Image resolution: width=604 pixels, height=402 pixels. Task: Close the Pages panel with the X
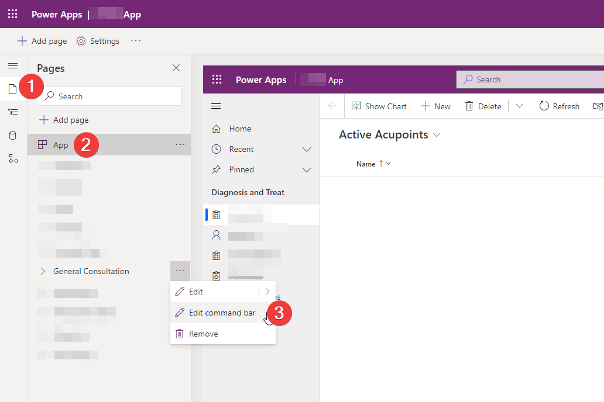pyautogui.click(x=176, y=68)
